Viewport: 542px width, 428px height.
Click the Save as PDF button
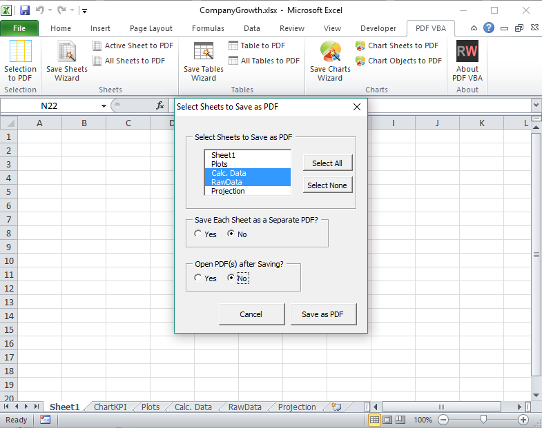tap(323, 314)
